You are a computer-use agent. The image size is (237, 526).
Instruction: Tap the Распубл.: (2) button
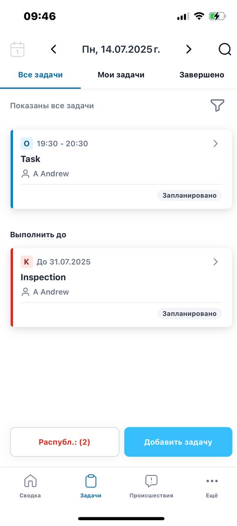(64, 442)
